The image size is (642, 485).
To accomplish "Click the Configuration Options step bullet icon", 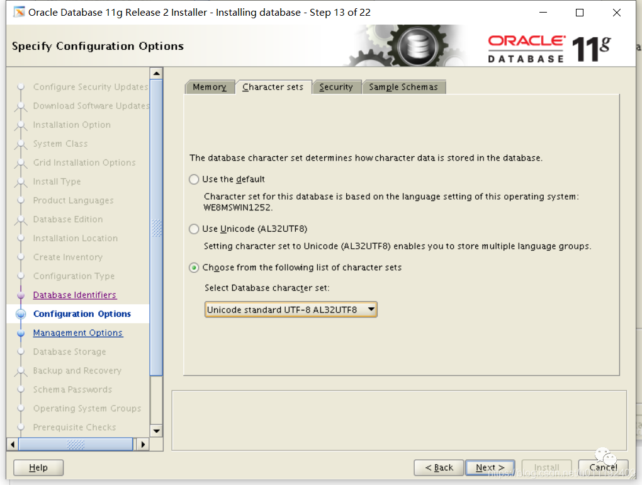I will coord(21,314).
